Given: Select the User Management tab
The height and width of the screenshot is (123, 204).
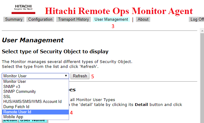Looking at the screenshot, I should coord(111,19).
